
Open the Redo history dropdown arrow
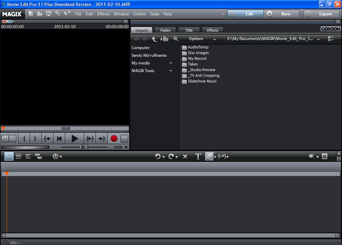[x=177, y=157]
